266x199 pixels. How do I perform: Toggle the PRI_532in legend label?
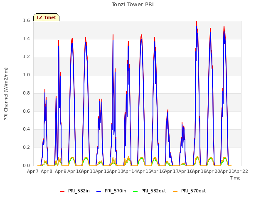[x=79, y=191]
